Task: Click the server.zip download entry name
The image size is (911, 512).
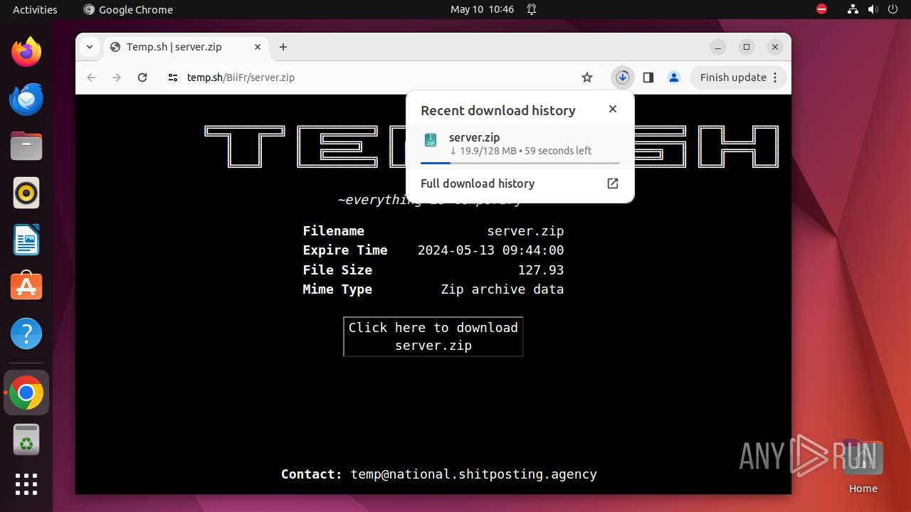Action: point(474,137)
